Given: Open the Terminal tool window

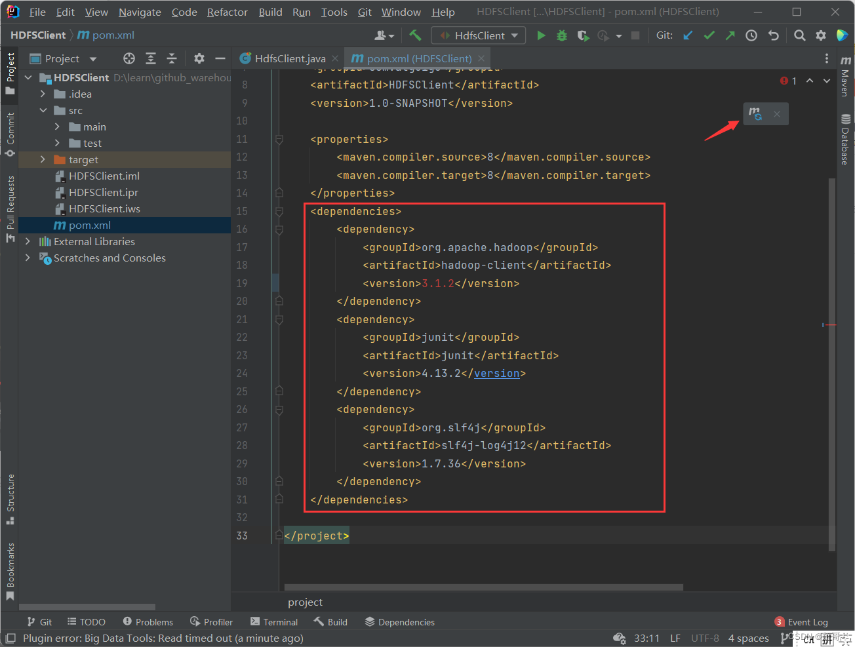Looking at the screenshot, I should pyautogui.click(x=274, y=622).
